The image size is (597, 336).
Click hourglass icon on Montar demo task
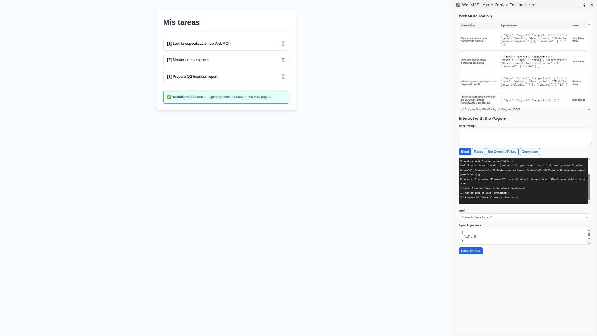coord(283,60)
